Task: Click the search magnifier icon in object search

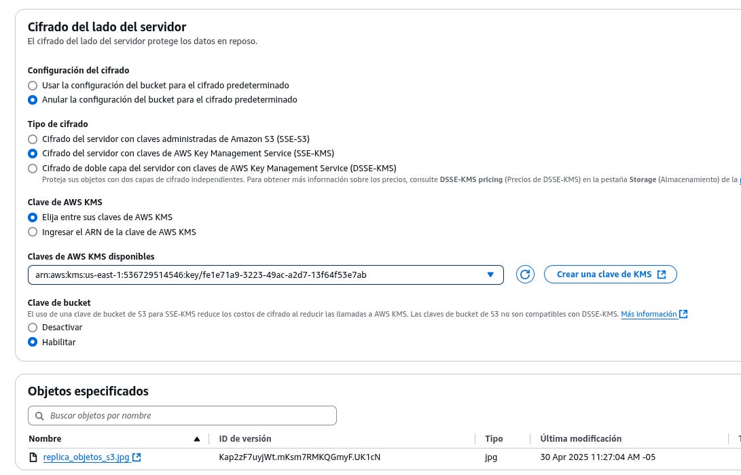Action: 39,416
